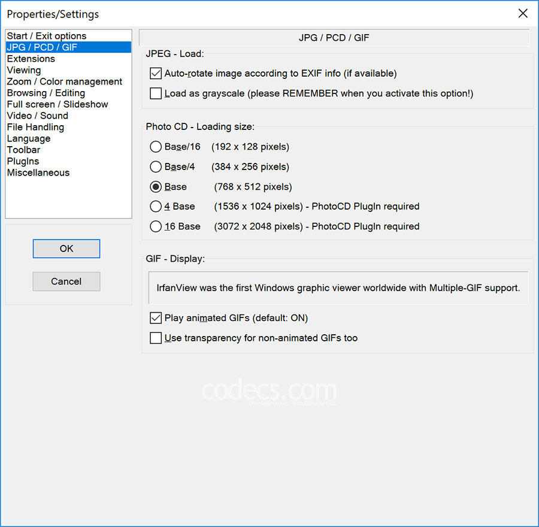Image resolution: width=539 pixels, height=527 pixels.
Task: Open Start / Exit options category
Action: pos(47,36)
